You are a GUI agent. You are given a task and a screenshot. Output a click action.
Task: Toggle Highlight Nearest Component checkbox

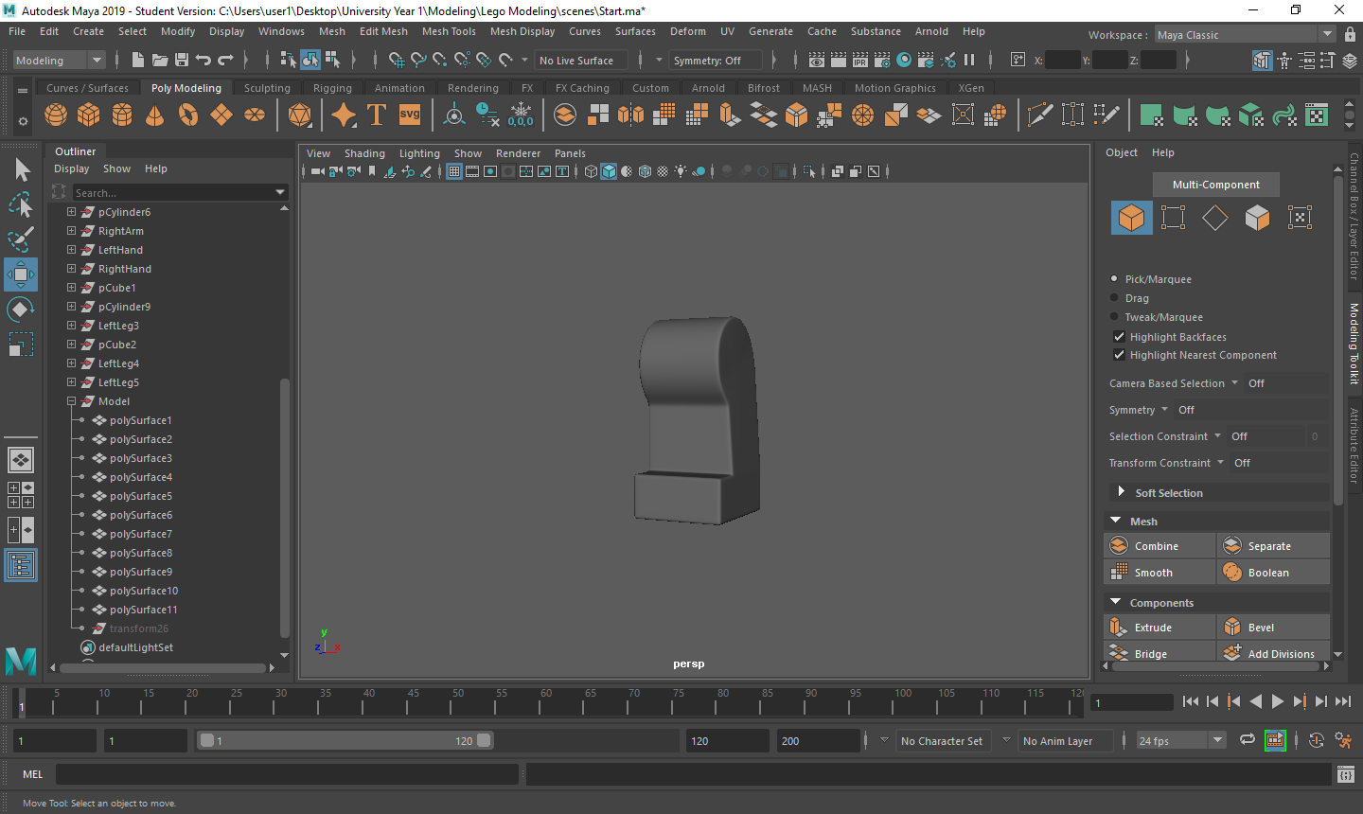(x=1119, y=355)
